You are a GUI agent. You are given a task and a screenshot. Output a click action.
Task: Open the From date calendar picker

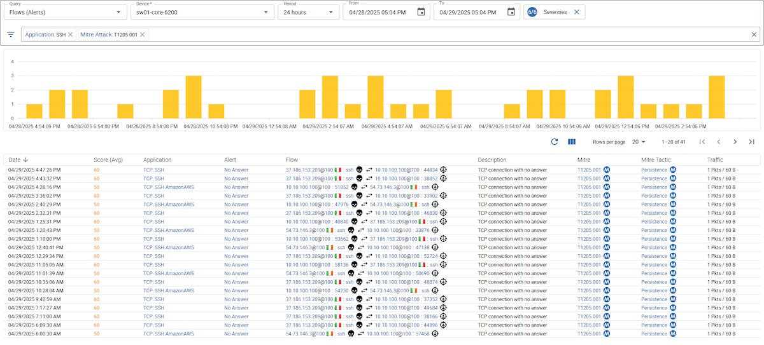click(421, 12)
